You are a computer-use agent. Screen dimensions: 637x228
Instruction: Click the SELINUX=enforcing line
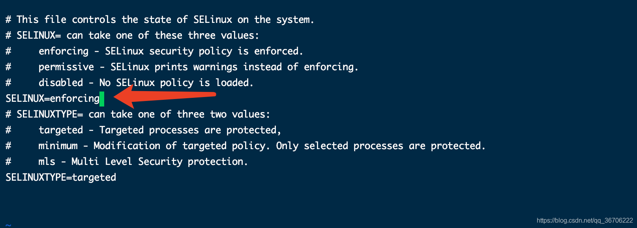(x=52, y=99)
